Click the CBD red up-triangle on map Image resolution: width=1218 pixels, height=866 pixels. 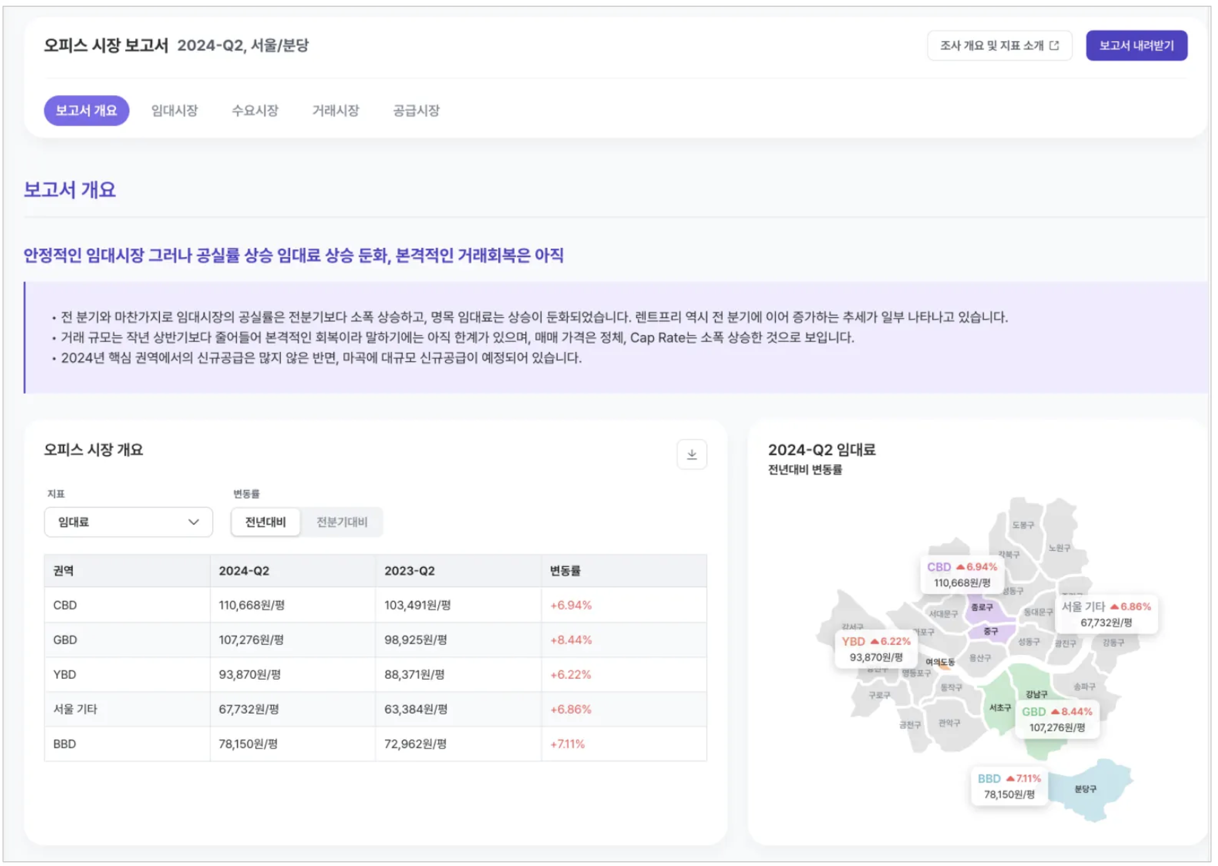(x=961, y=567)
